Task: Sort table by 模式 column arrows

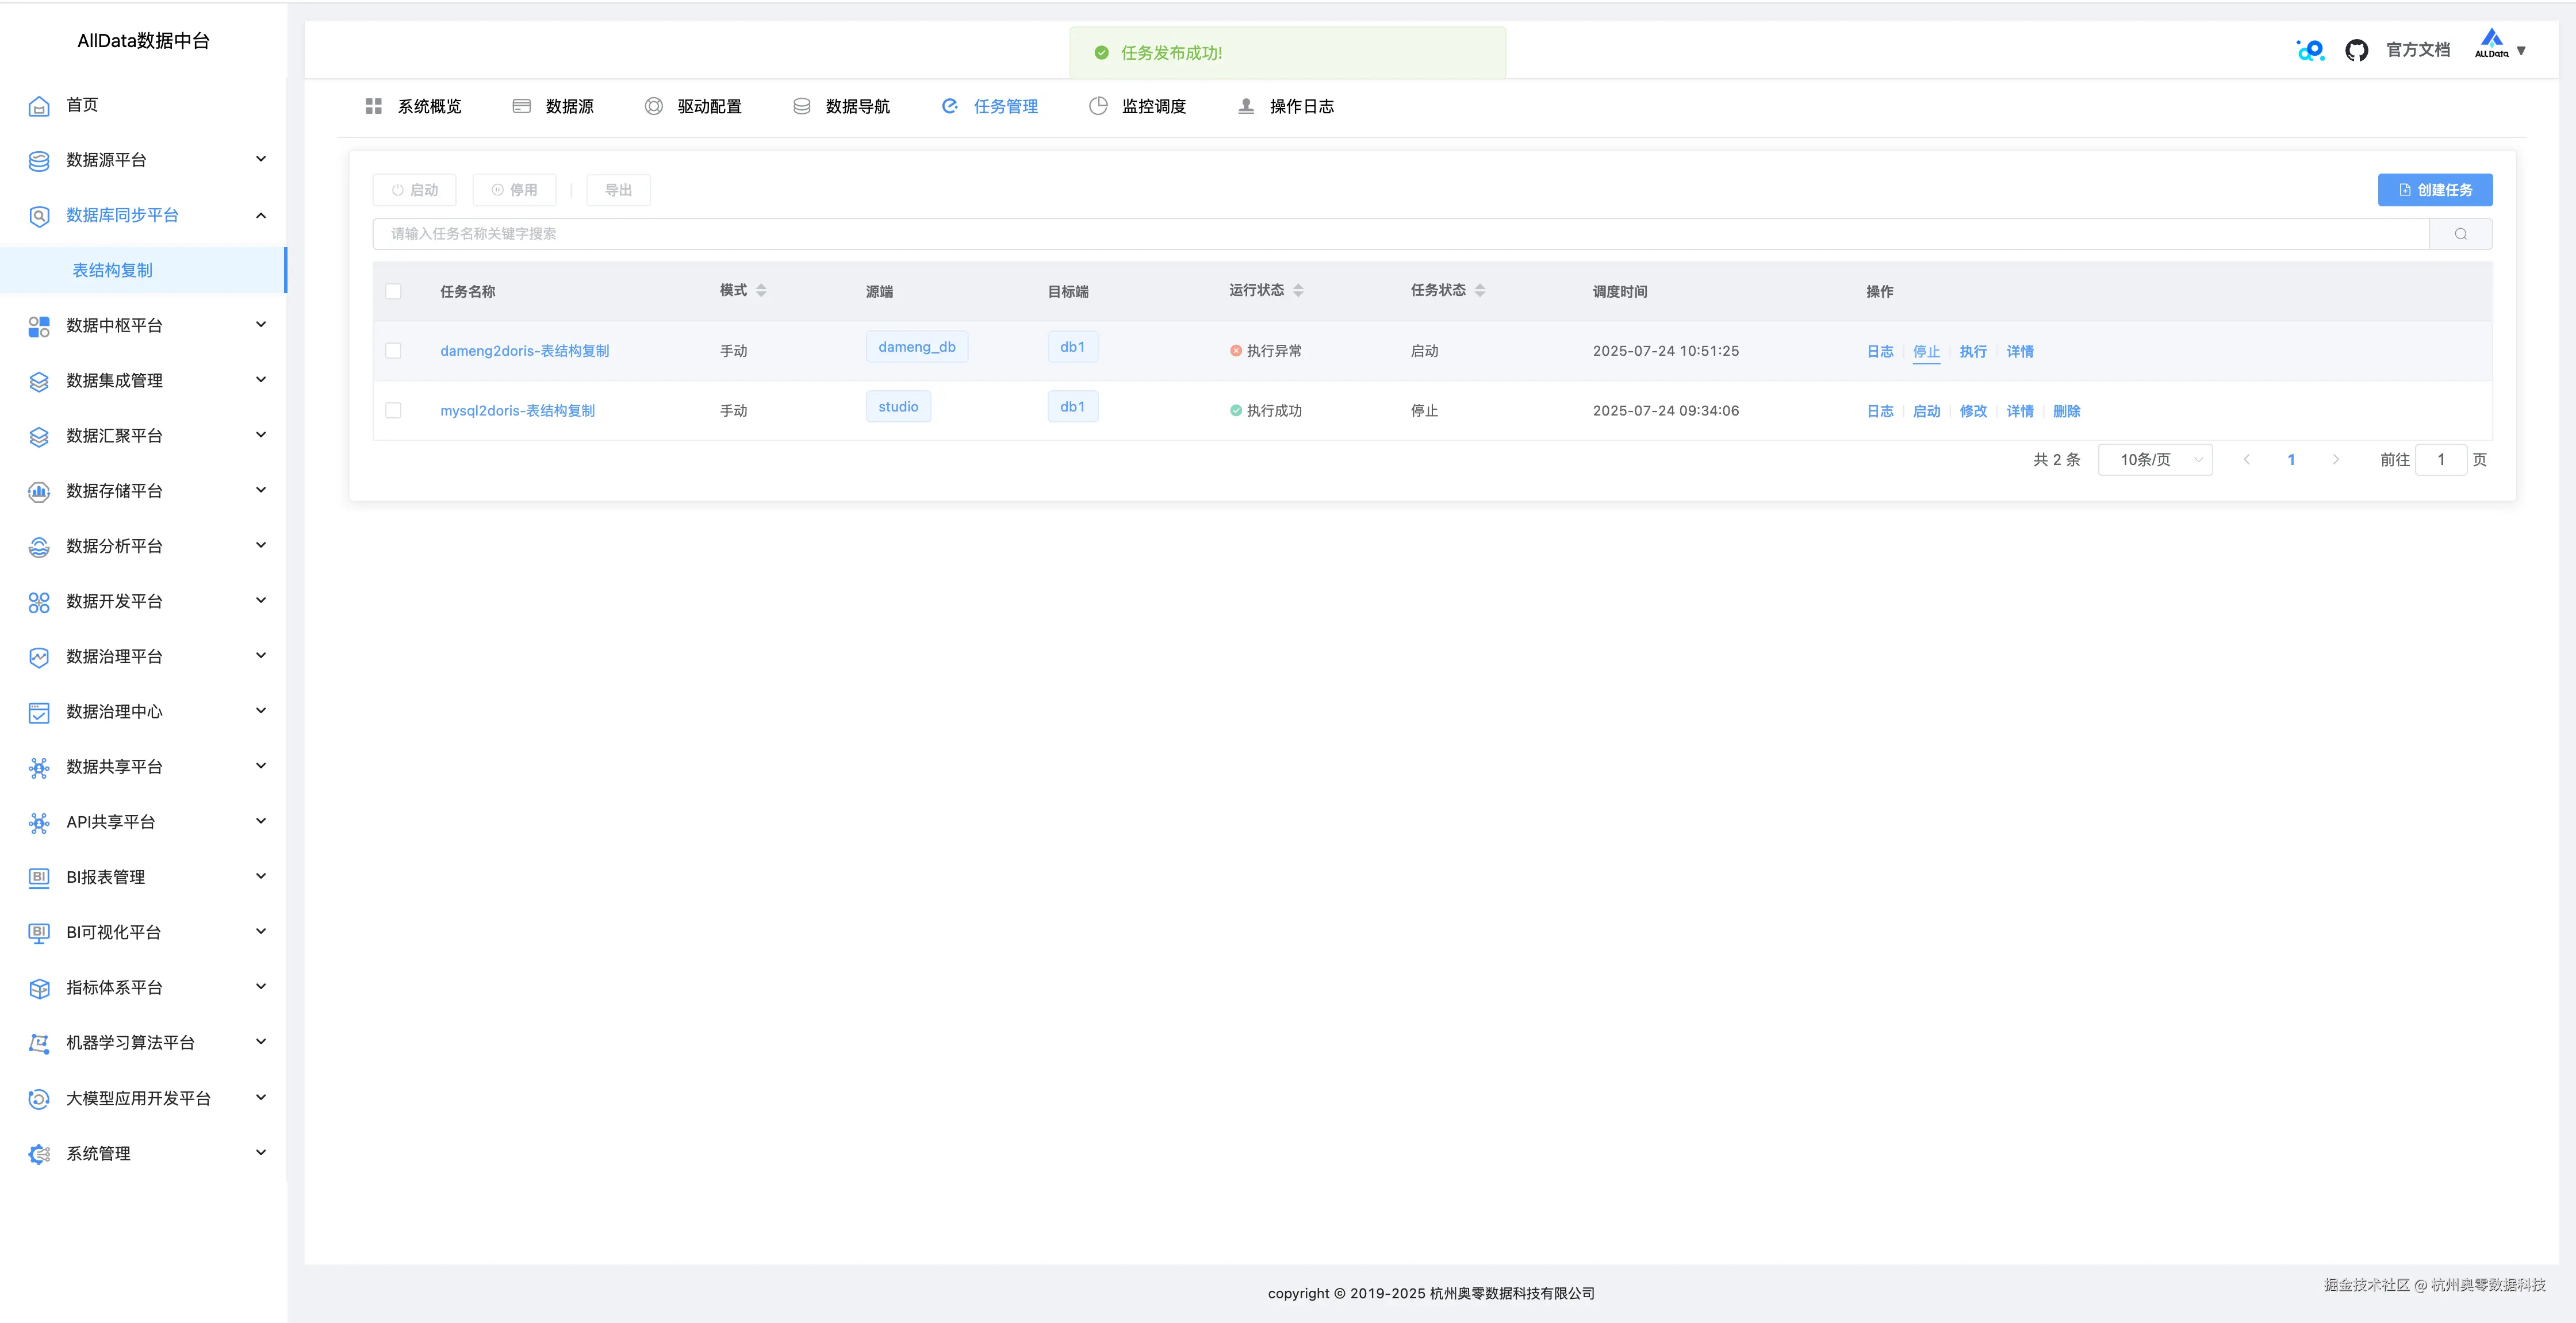Action: [761, 291]
